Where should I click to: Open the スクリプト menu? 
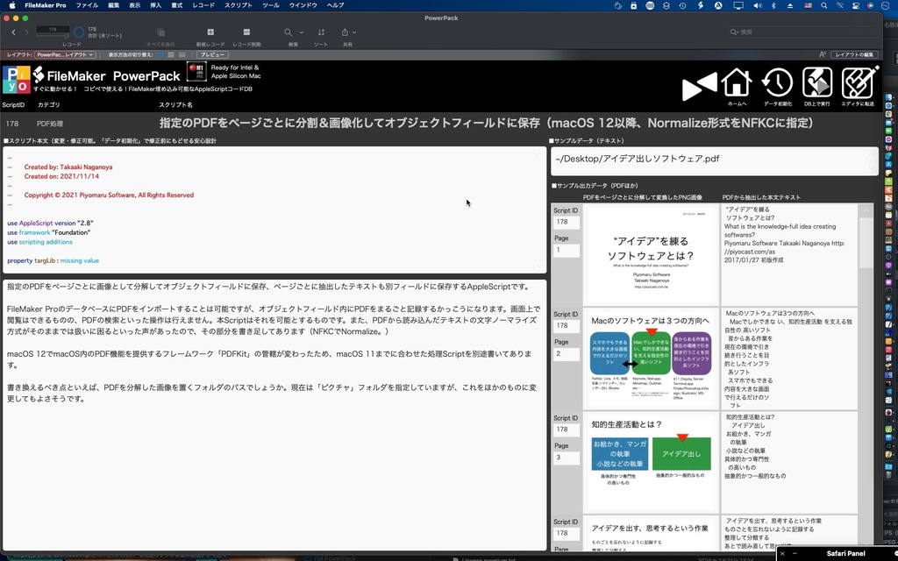pyautogui.click(x=239, y=4)
